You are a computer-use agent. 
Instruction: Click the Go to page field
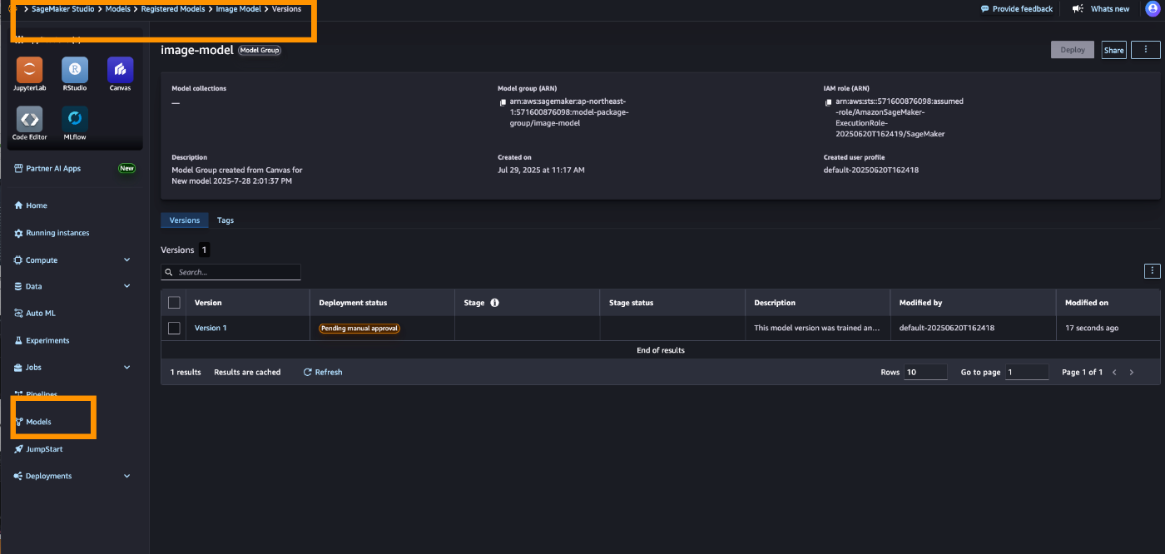coord(1027,372)
